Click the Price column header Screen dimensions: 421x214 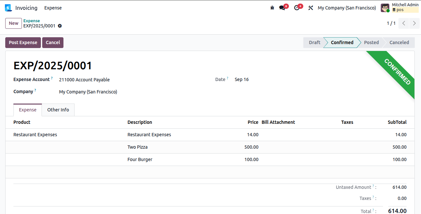tap(253, 122)
